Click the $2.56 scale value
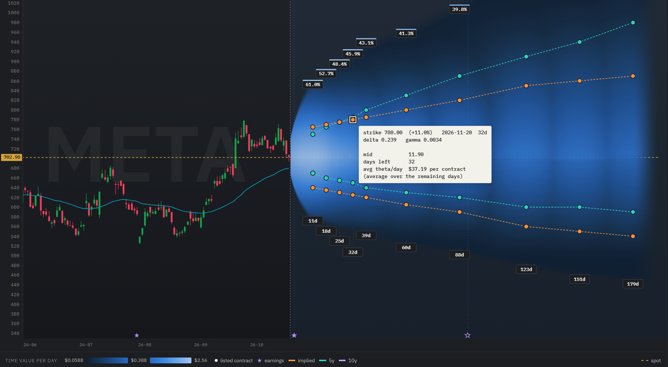This screenshot has width=668, height=367. click(201, 360)
